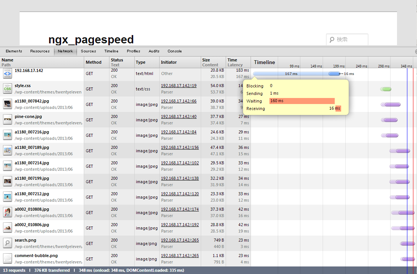417x274 pixels.
Task: Click the 376 KB transferred status text
Action: click(x=52, y=270)
